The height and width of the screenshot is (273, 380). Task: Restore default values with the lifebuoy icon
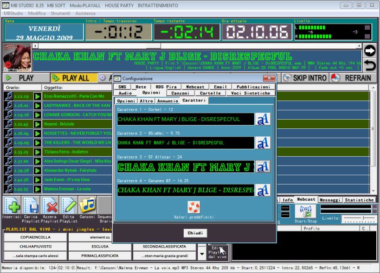[x=194, y=207]
